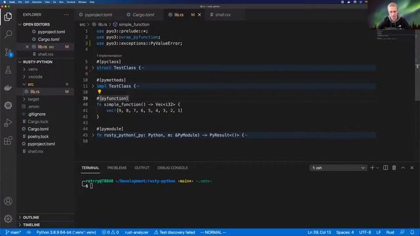Change language mode Rust in status bar
The height and width of the screenshot is (236, 420).
390,232
